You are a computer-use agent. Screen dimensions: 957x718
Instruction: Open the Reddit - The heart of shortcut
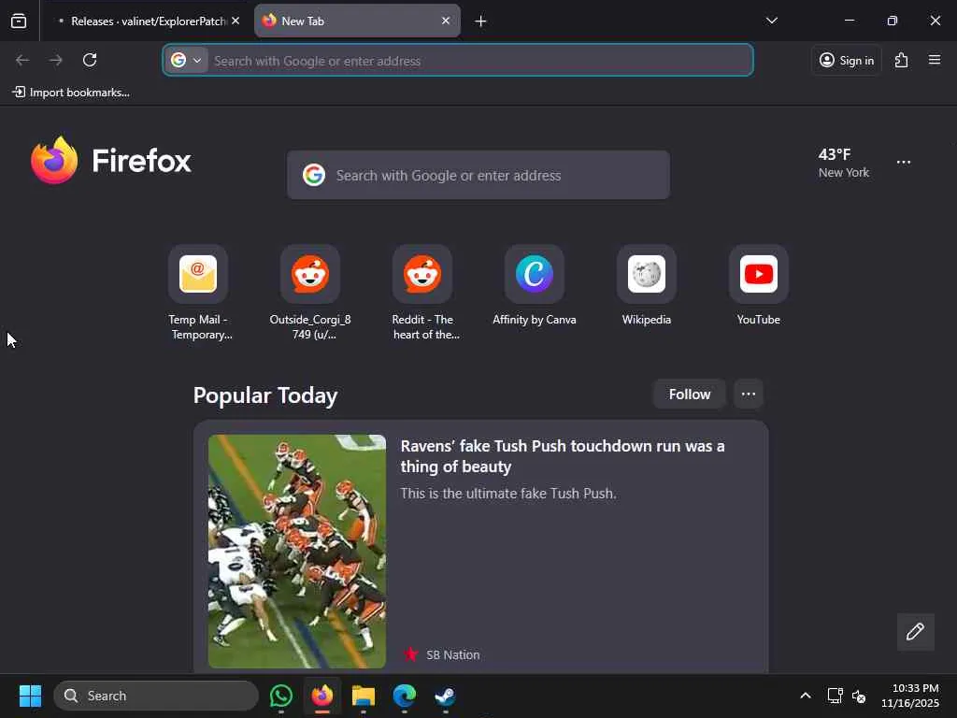pos(422,293)
